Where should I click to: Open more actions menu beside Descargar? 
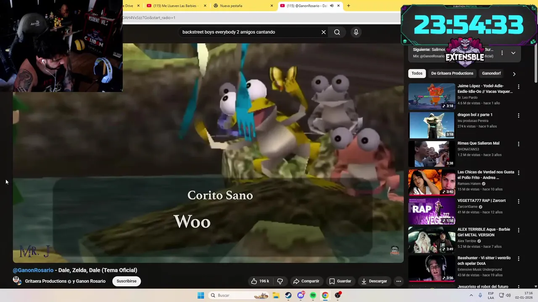point(398,281)
